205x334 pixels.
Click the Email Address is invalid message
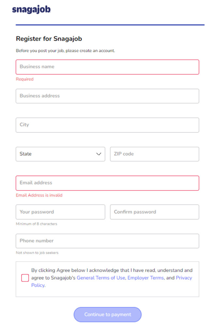click(39, 195)
